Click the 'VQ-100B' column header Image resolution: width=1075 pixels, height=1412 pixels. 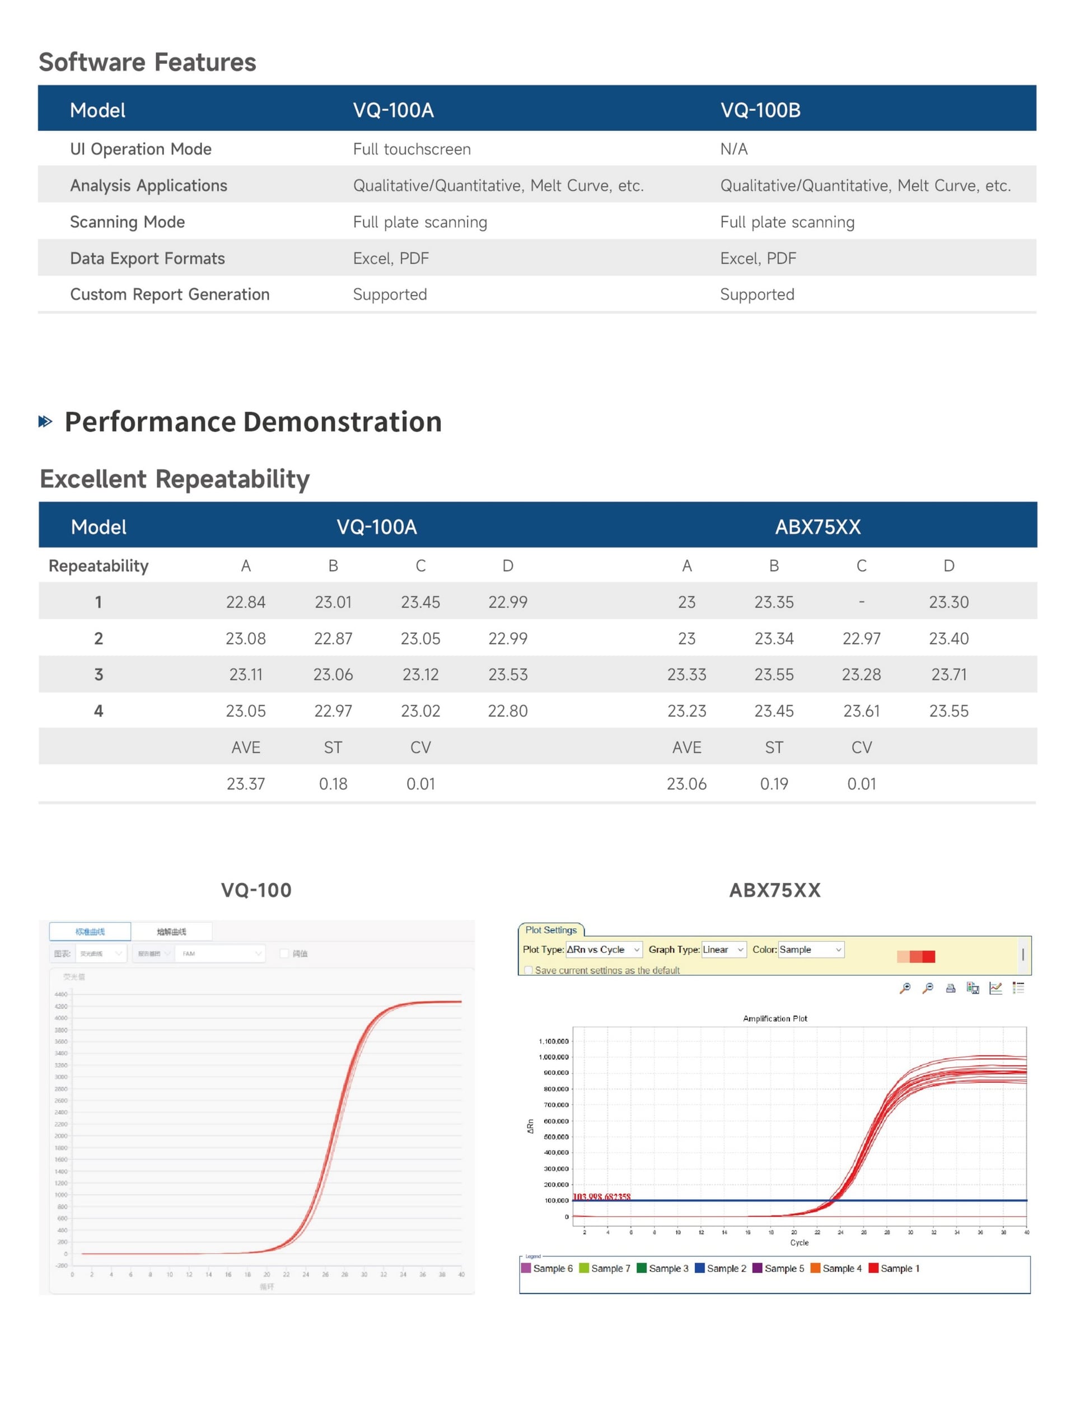coord(760,110)
